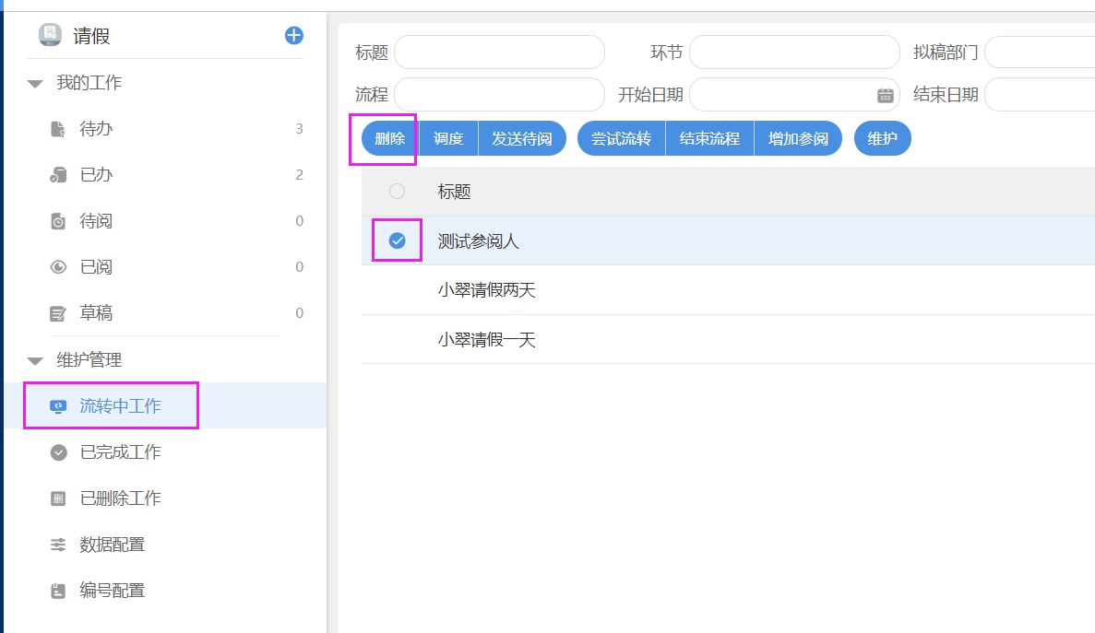The image size is (1095, 633).
Task: Click the 请假 application logo icon
Action: click(50, 35)
